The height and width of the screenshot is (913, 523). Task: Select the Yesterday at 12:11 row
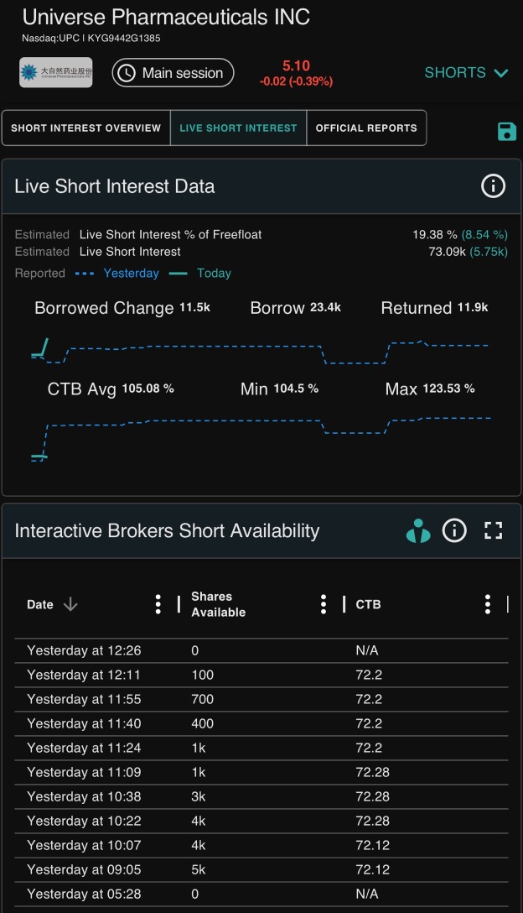coord(261,675)
